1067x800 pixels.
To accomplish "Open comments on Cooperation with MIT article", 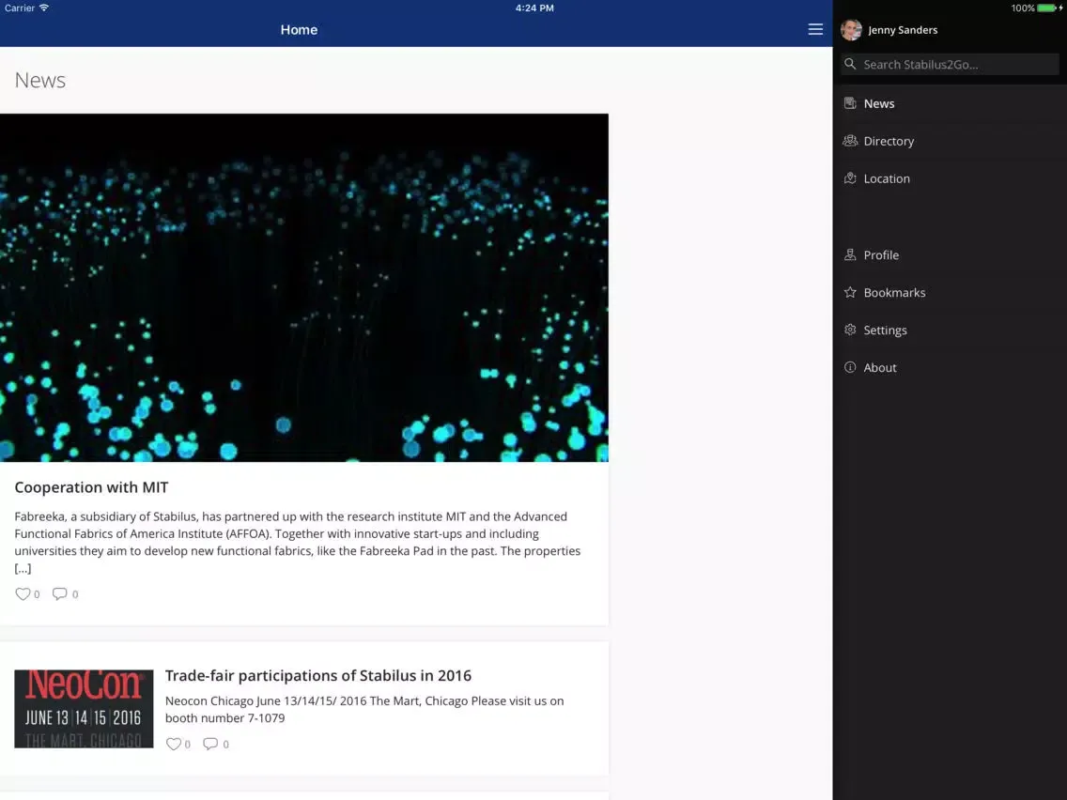I will tap(60, 593).
